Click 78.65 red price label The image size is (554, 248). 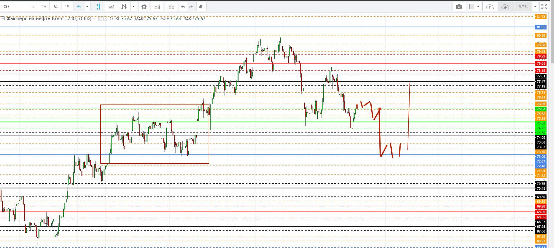pyautogui.click(x=541, y=63)
